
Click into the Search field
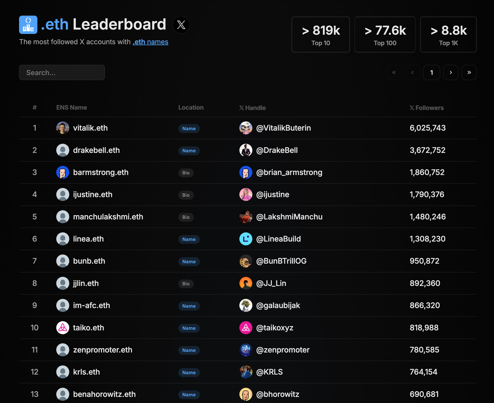(62, 73)
